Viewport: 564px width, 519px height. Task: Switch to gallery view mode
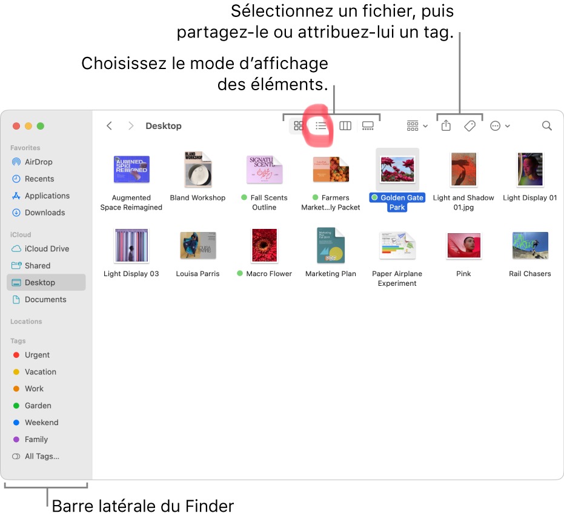click(368, 126)
